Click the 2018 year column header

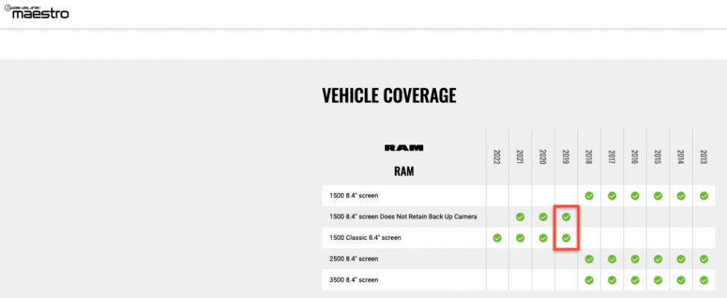(x=589, y=157)
